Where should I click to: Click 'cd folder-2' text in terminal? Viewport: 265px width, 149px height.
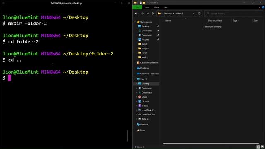point(23,42)
